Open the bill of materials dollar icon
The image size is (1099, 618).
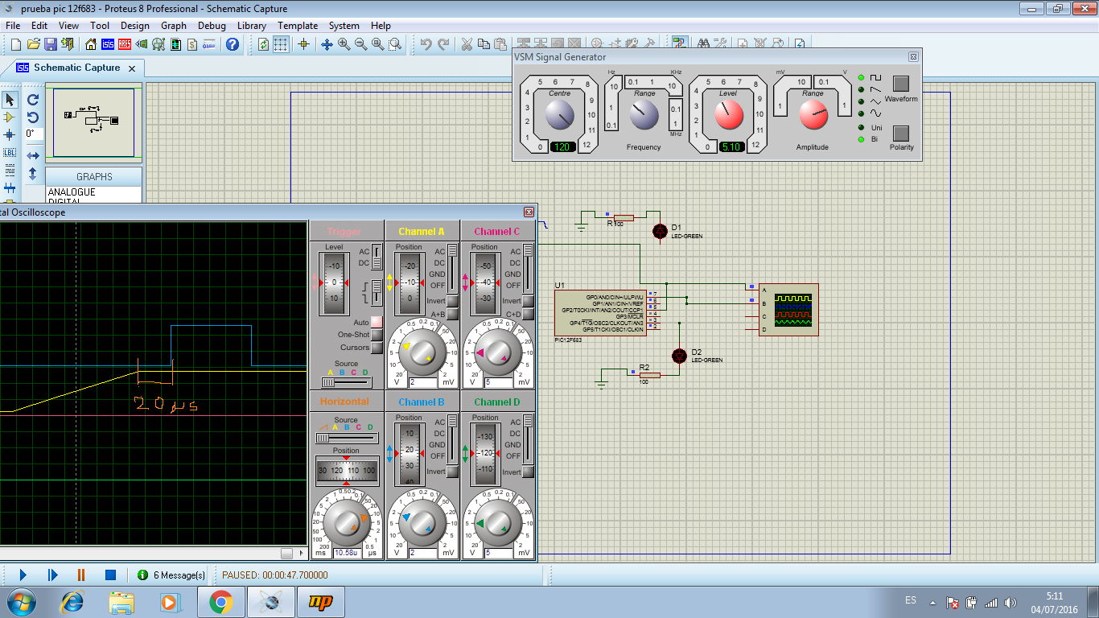[x=193, y=44]
